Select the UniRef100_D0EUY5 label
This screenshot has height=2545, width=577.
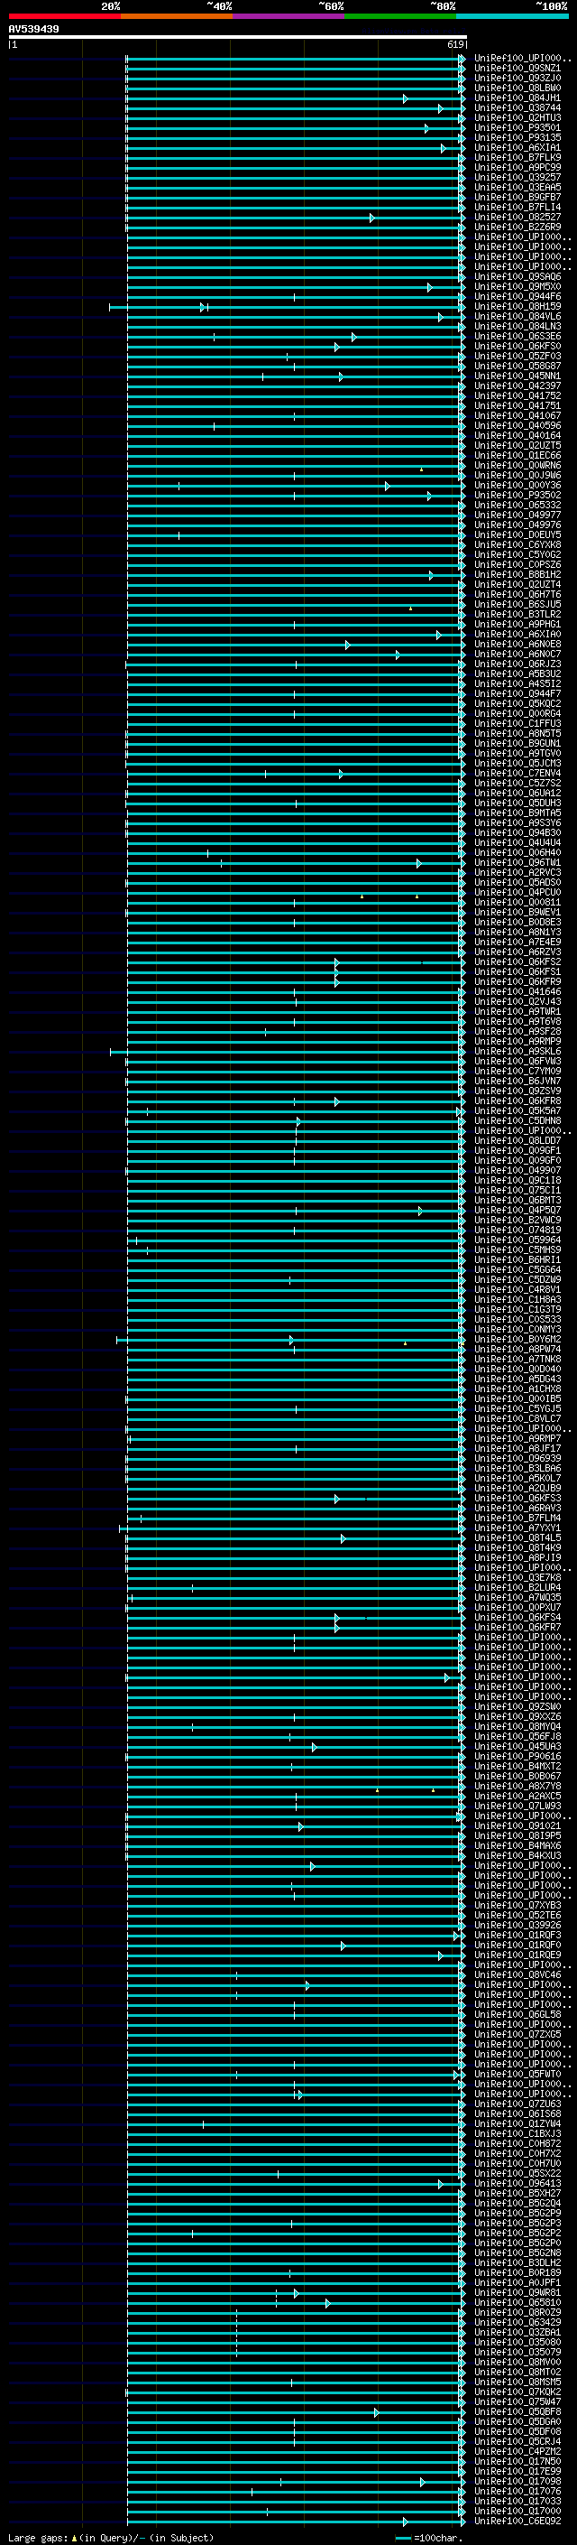point(517,534)
